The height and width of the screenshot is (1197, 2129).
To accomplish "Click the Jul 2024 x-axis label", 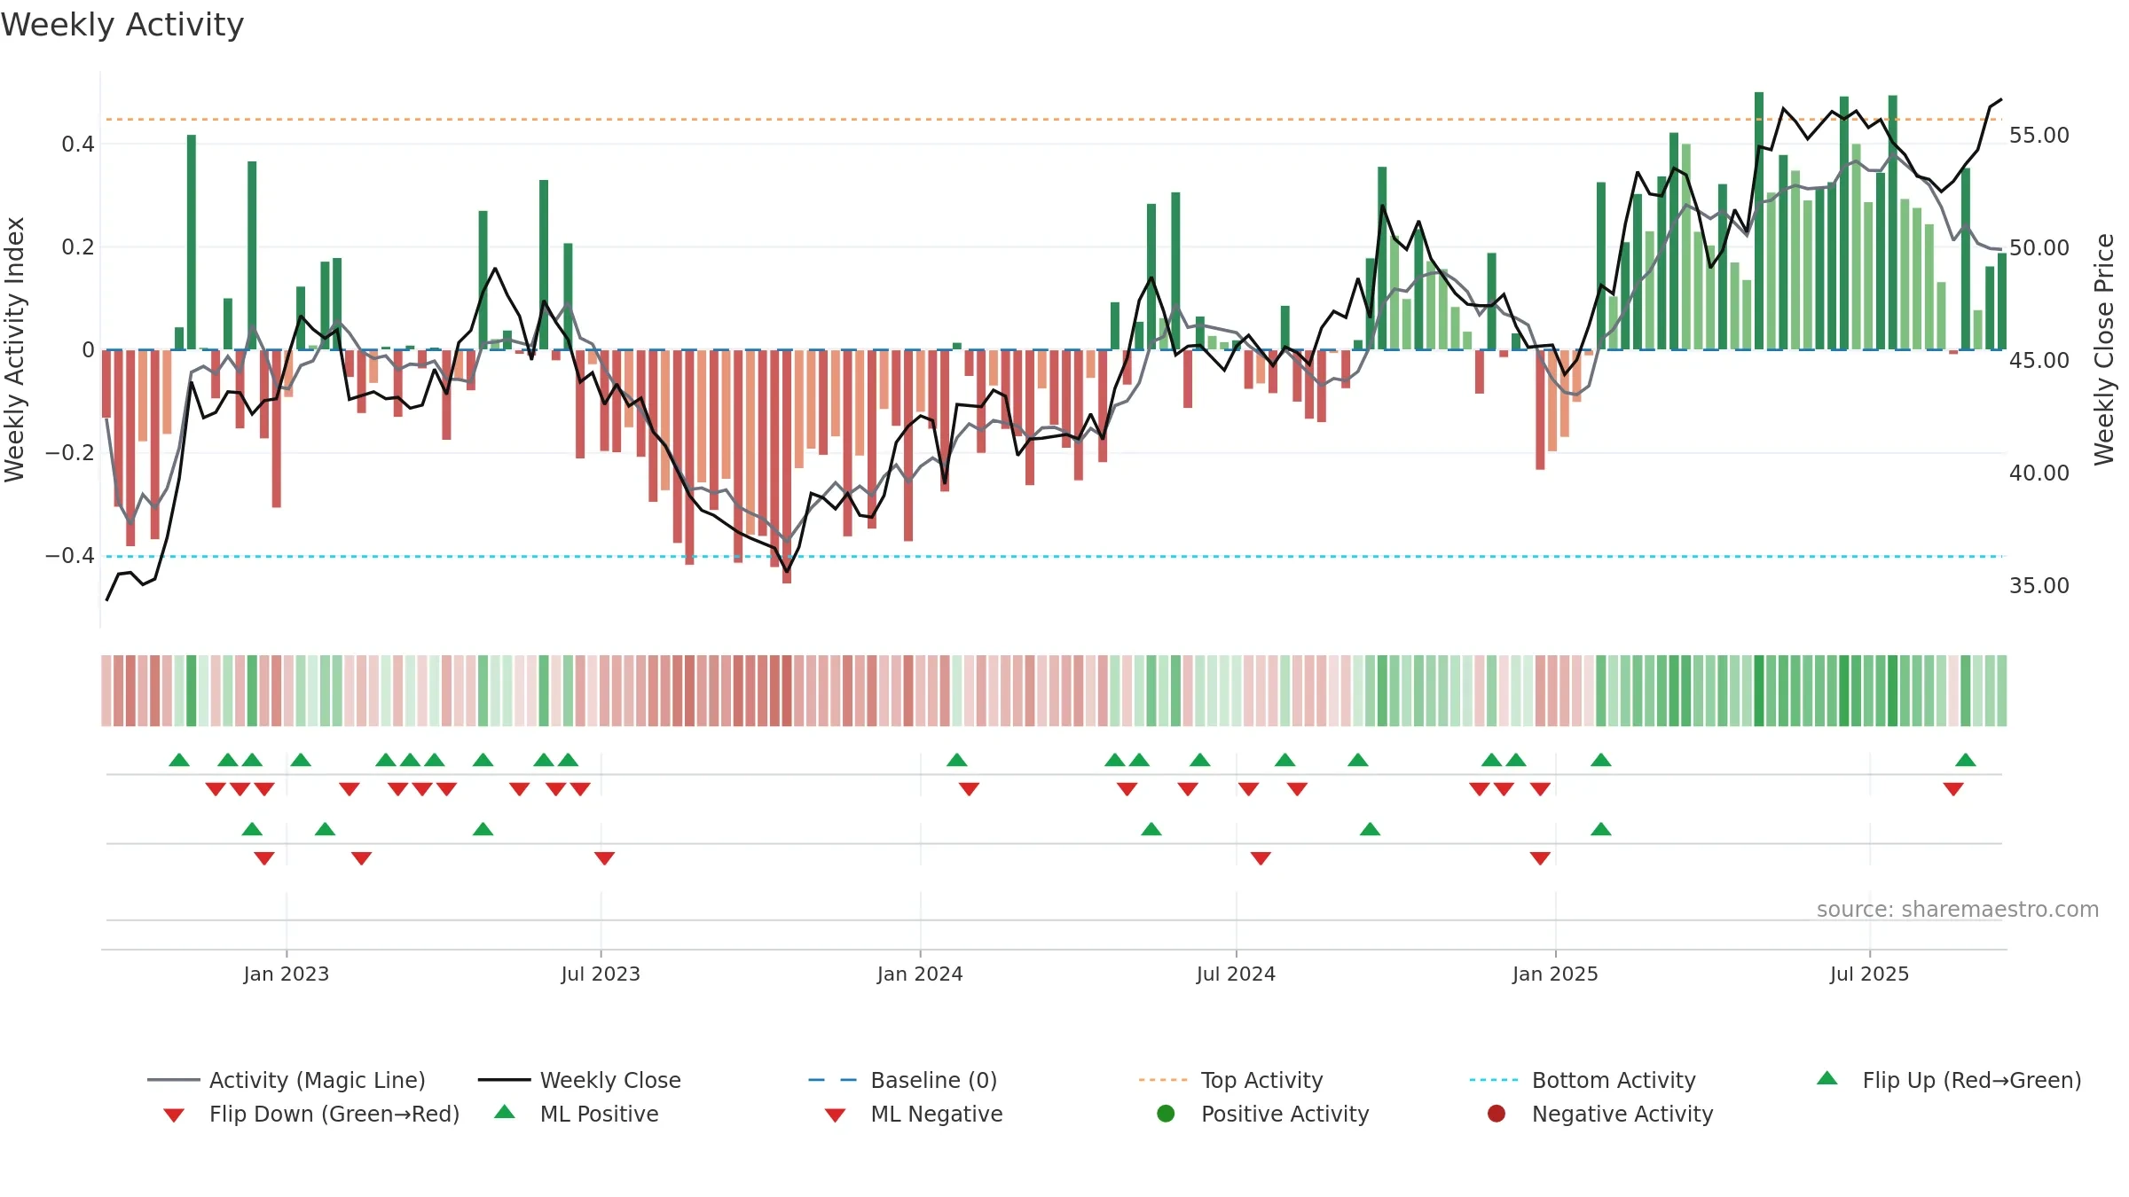I will coord(1236,974).
